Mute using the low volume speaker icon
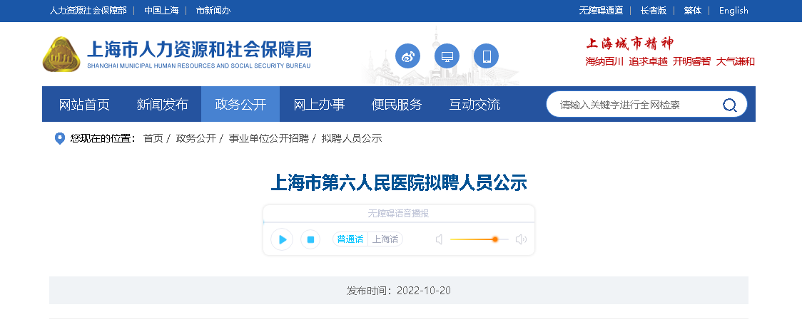The image size is (802, 322). [439, 240]
